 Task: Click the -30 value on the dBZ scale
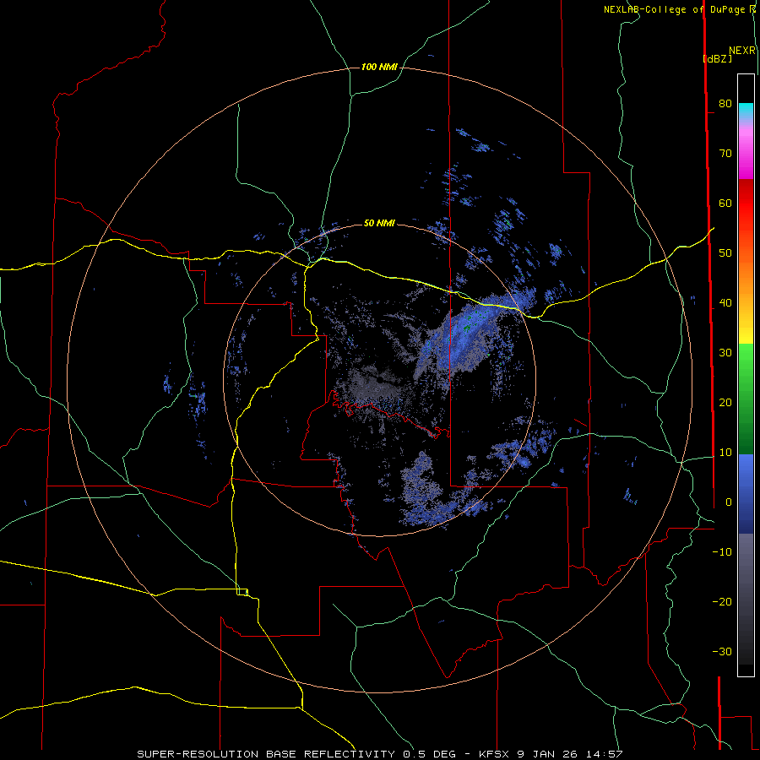[x=722, y=651]
